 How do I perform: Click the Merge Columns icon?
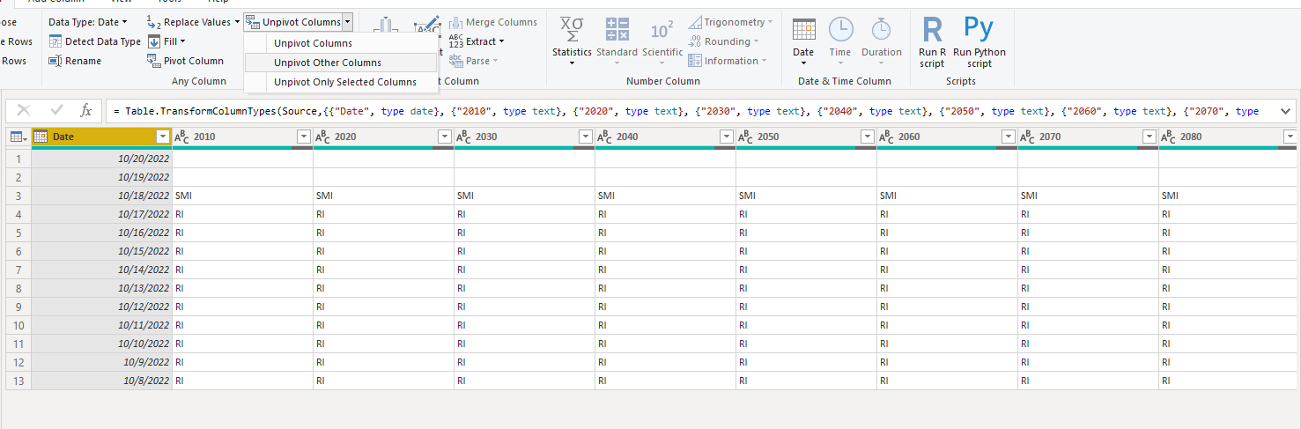(455, 22)
